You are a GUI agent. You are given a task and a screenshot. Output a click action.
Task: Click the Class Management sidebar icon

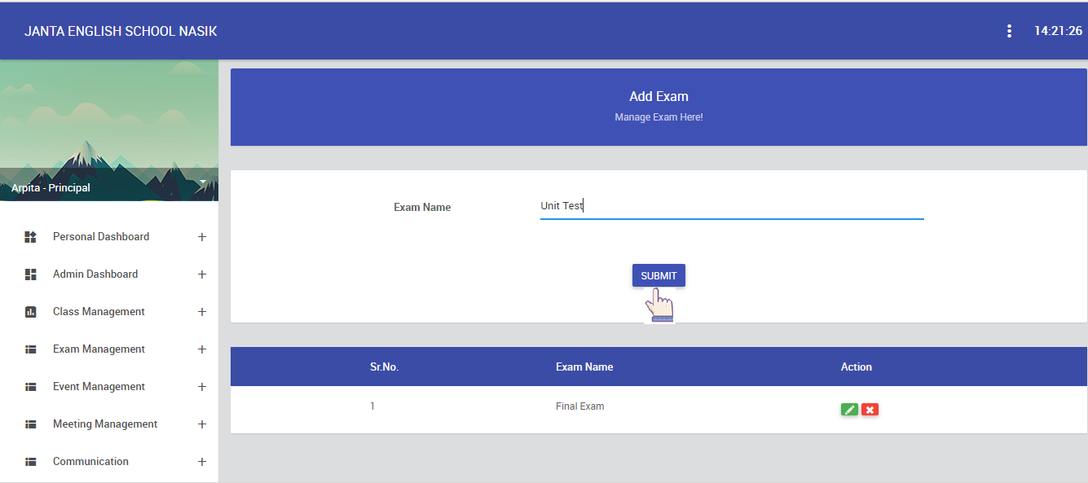(31, 312)
